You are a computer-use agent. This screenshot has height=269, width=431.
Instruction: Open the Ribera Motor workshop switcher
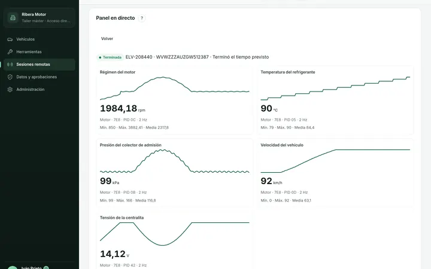40,17
